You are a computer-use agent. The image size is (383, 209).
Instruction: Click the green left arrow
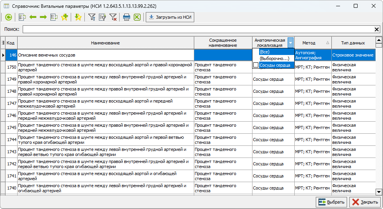click(33, 17)
